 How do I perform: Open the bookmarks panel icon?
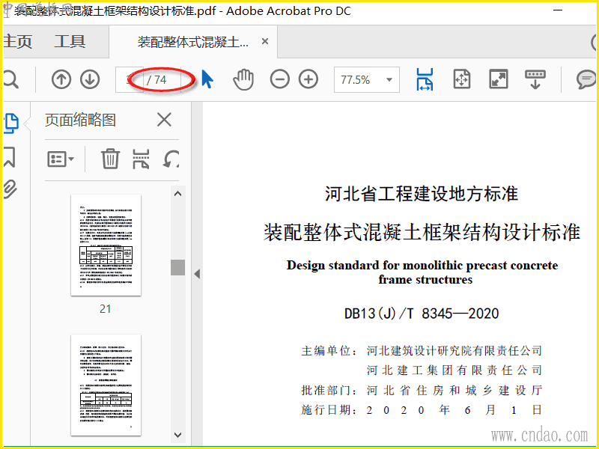coord(10,157)
